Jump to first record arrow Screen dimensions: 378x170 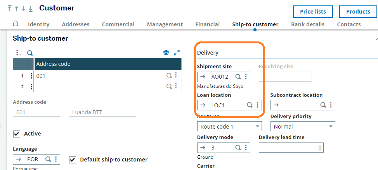(x=10, y=9)
